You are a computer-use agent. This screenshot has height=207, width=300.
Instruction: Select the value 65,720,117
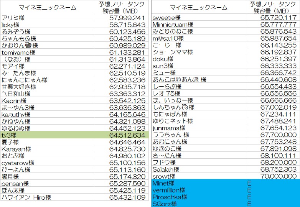point(279,18)
